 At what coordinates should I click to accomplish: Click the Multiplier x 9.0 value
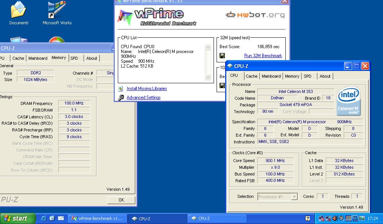coord(275,168)
